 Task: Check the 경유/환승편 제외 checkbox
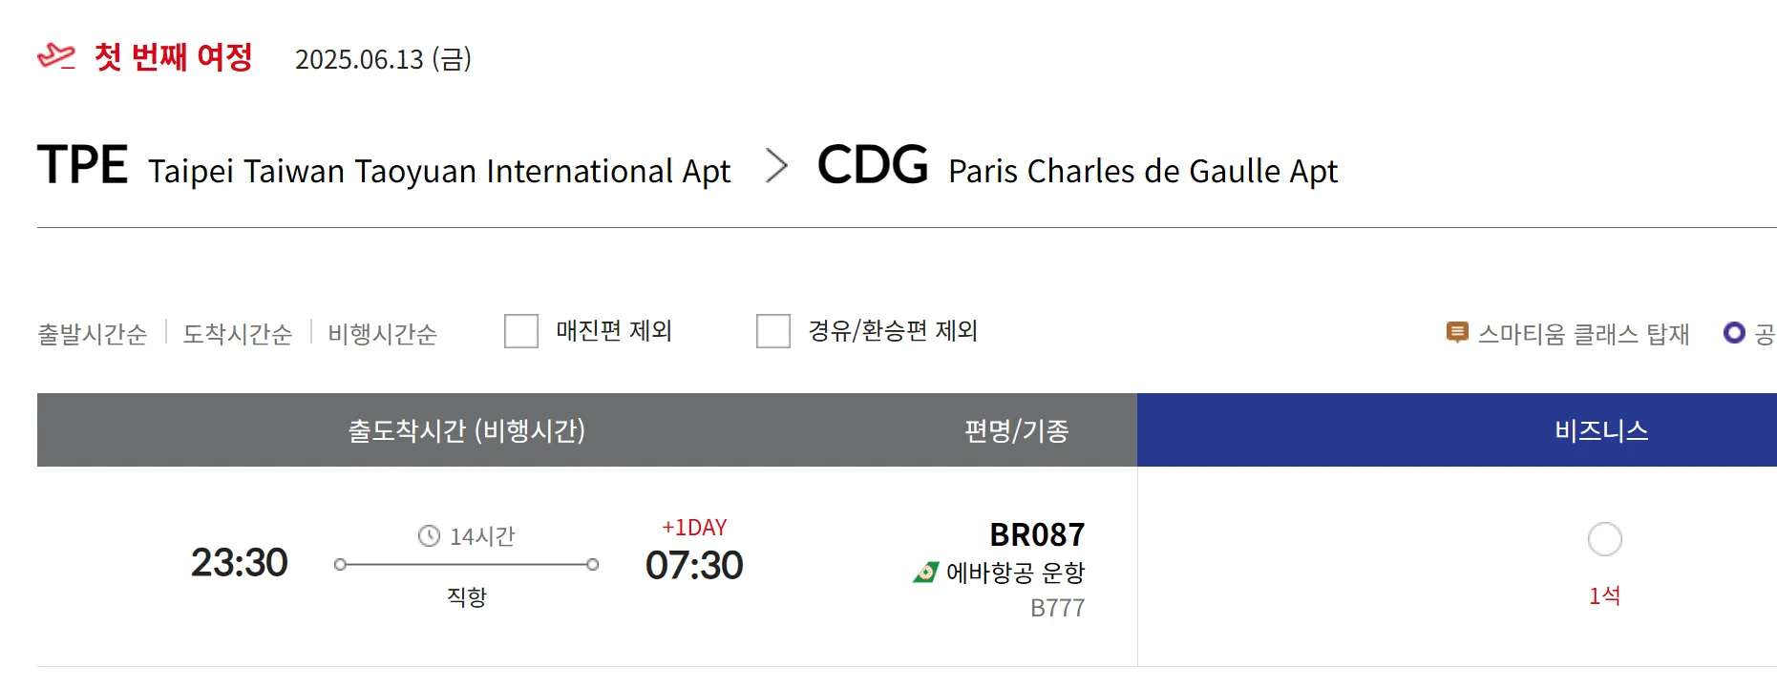(x=773, y=331)
